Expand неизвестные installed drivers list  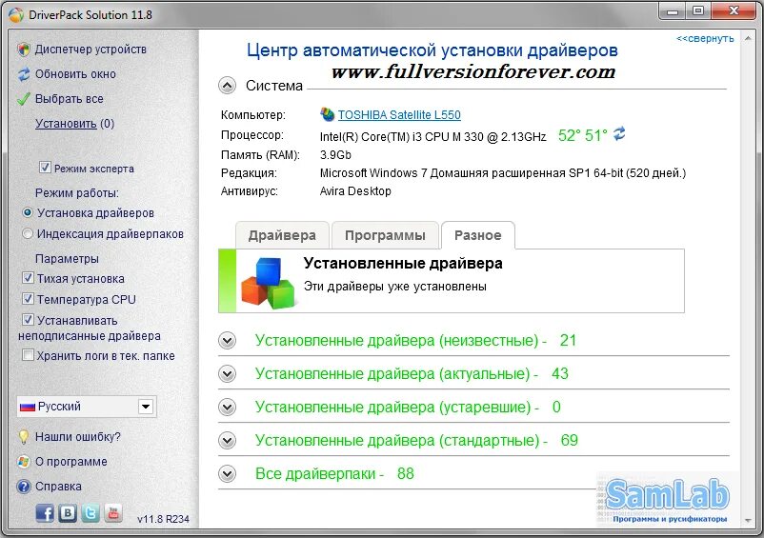(227, 340)
